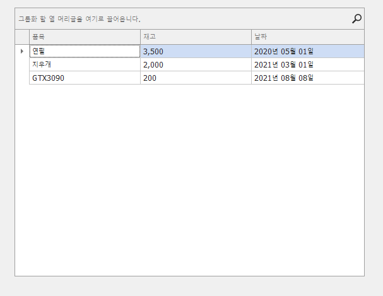This screenshot has height=296, width=383.
Task: Click the 200 stock cell
Action: point(196,78)
